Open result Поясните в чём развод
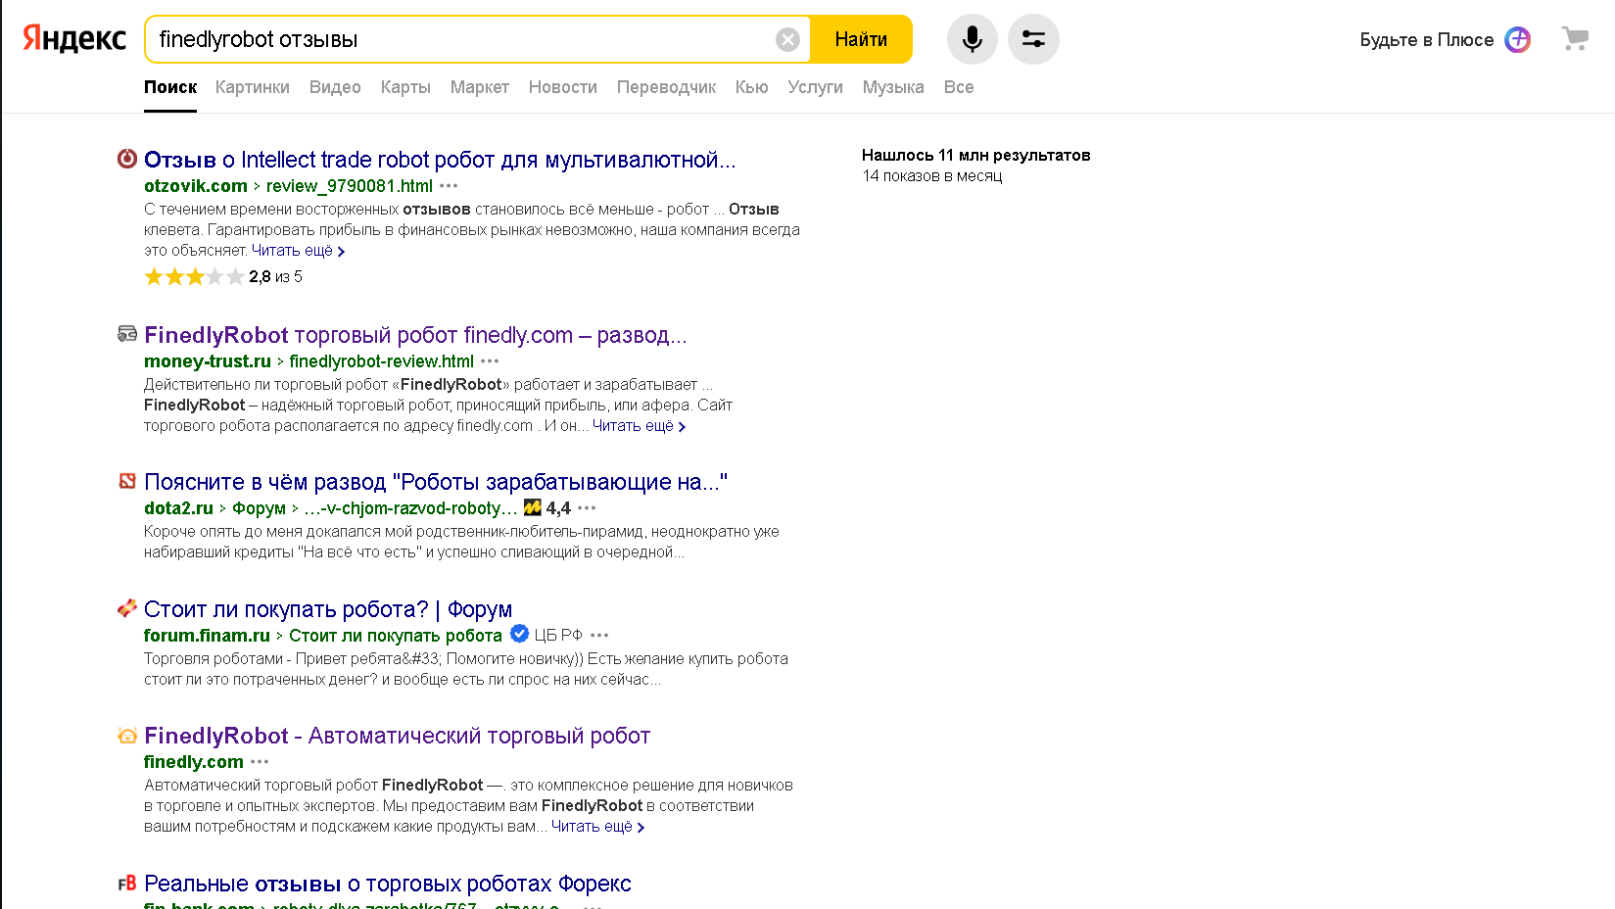 click(x=436, y=482)
